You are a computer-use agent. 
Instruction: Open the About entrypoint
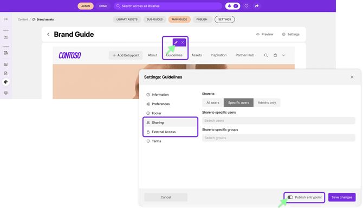click(x=152, y=55)
